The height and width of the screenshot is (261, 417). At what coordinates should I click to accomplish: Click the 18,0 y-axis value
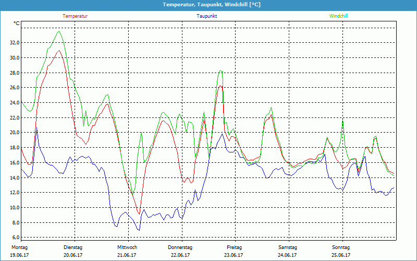click(x=14, y=148)
